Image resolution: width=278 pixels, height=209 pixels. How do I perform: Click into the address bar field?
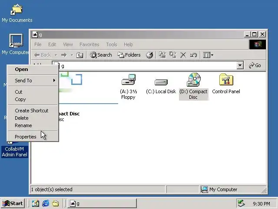tap(148, 66)
